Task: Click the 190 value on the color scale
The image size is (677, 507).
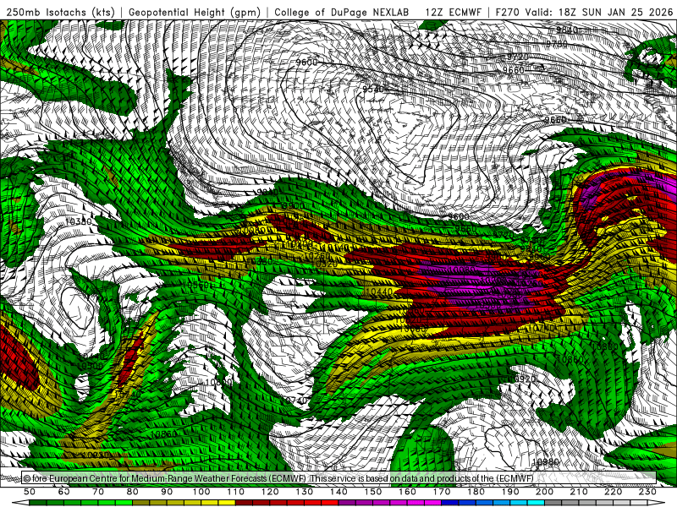Action: pos(510,492)
